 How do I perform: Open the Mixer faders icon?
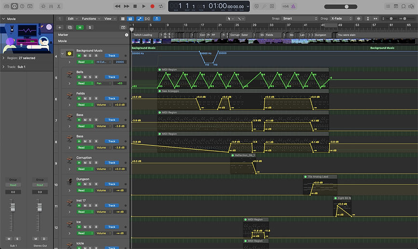tap(51, 6)
